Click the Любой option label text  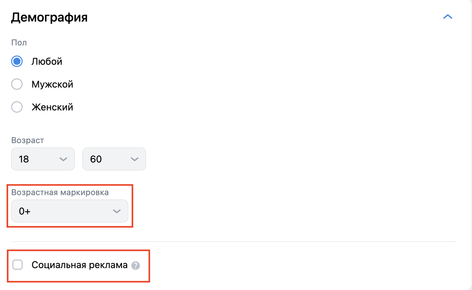coord(47,62)
